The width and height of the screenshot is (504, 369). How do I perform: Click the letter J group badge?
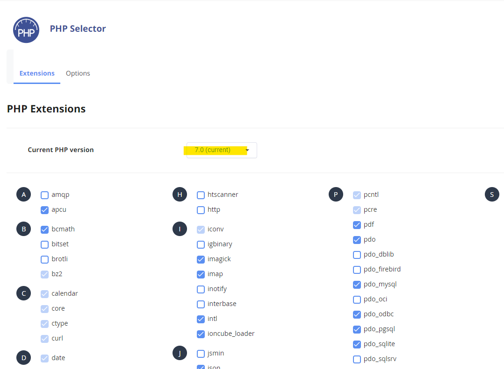(x=180, y=353)
